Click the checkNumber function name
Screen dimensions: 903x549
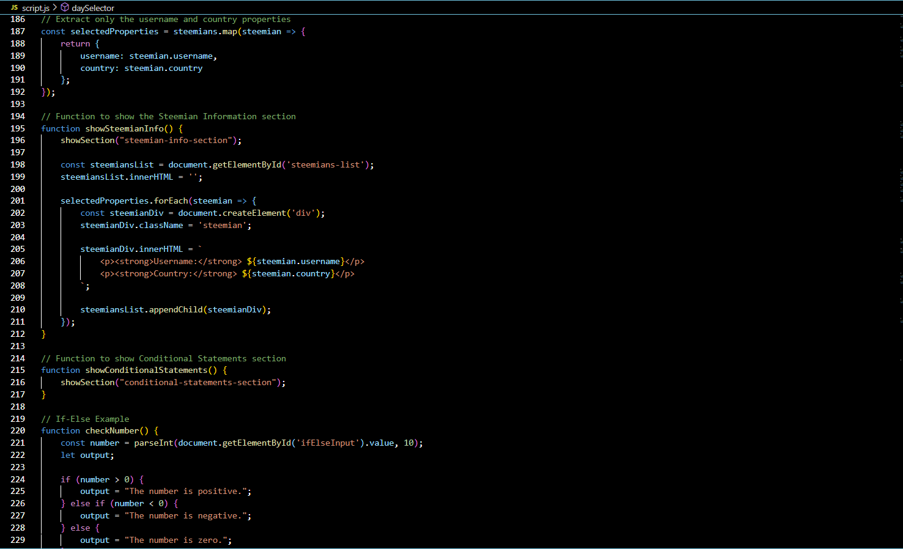[x=112, y=430]
